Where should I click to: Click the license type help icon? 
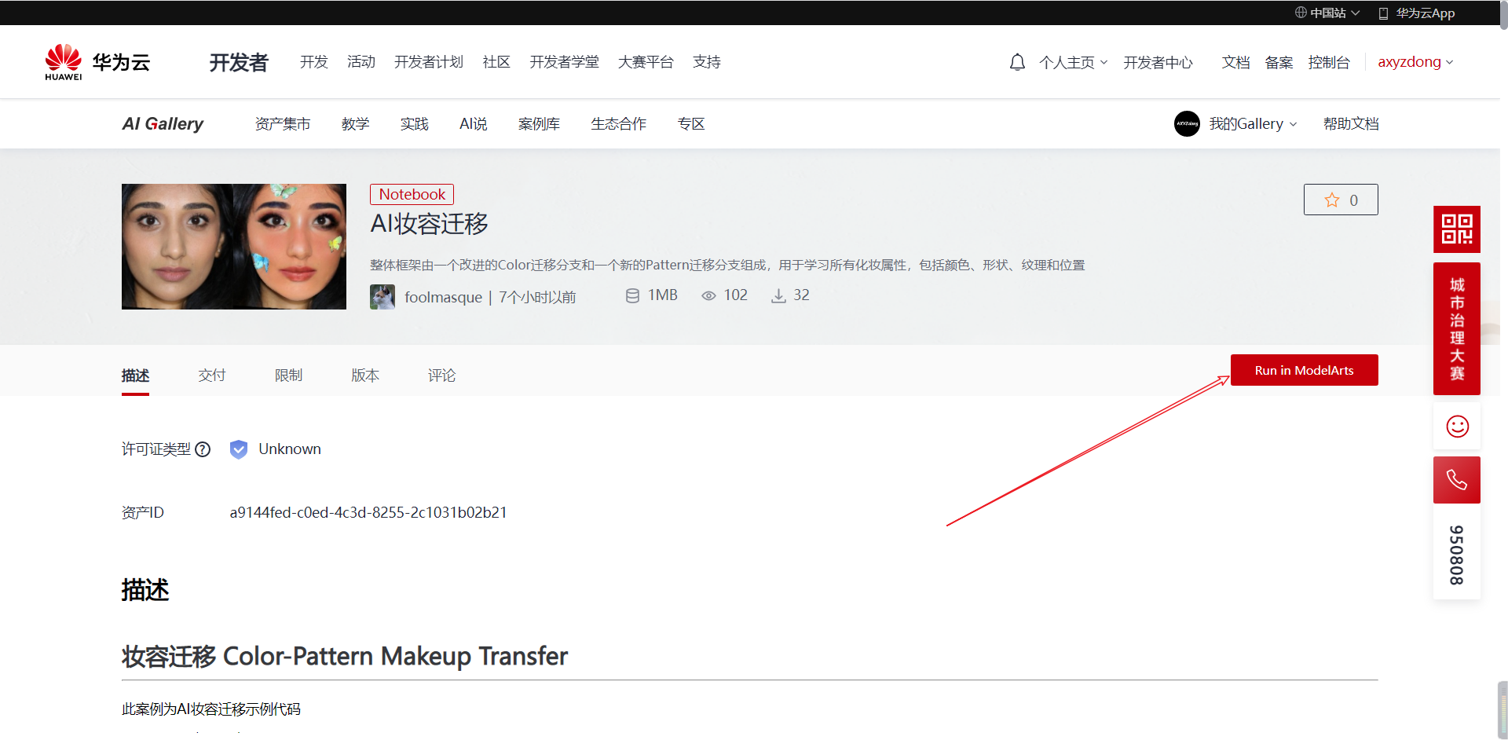tap(203, 449)
